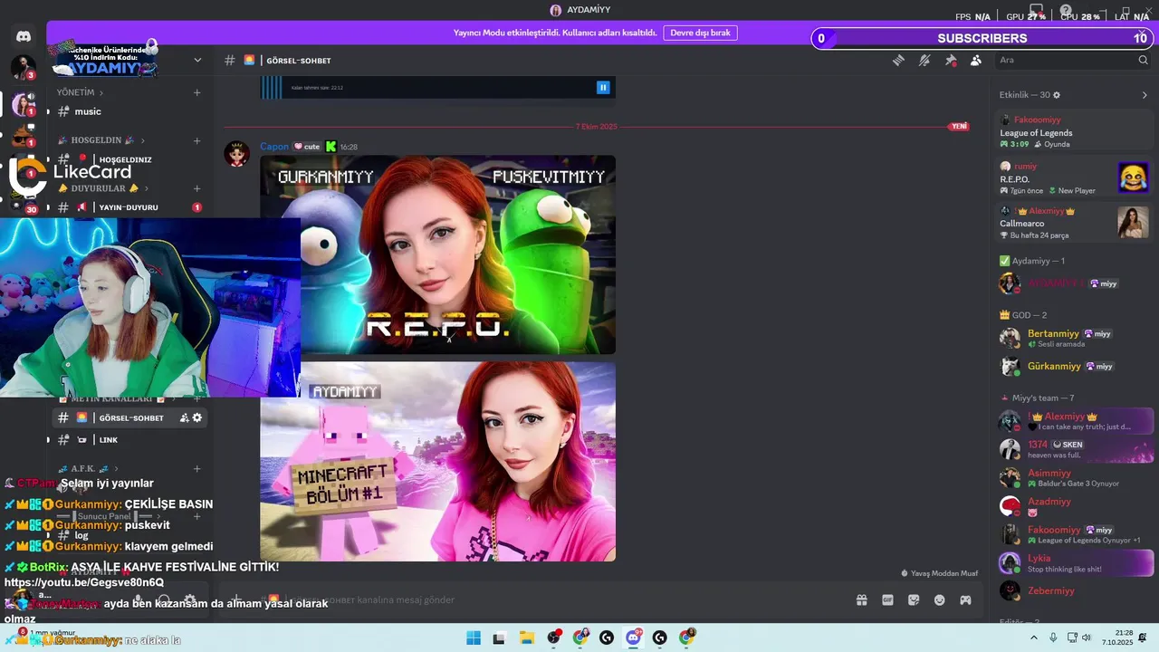Open Gürkanmiyy member profile
Image resolution: width=1159 pixels, height=652 pixels.
[x=1076, y=366]
